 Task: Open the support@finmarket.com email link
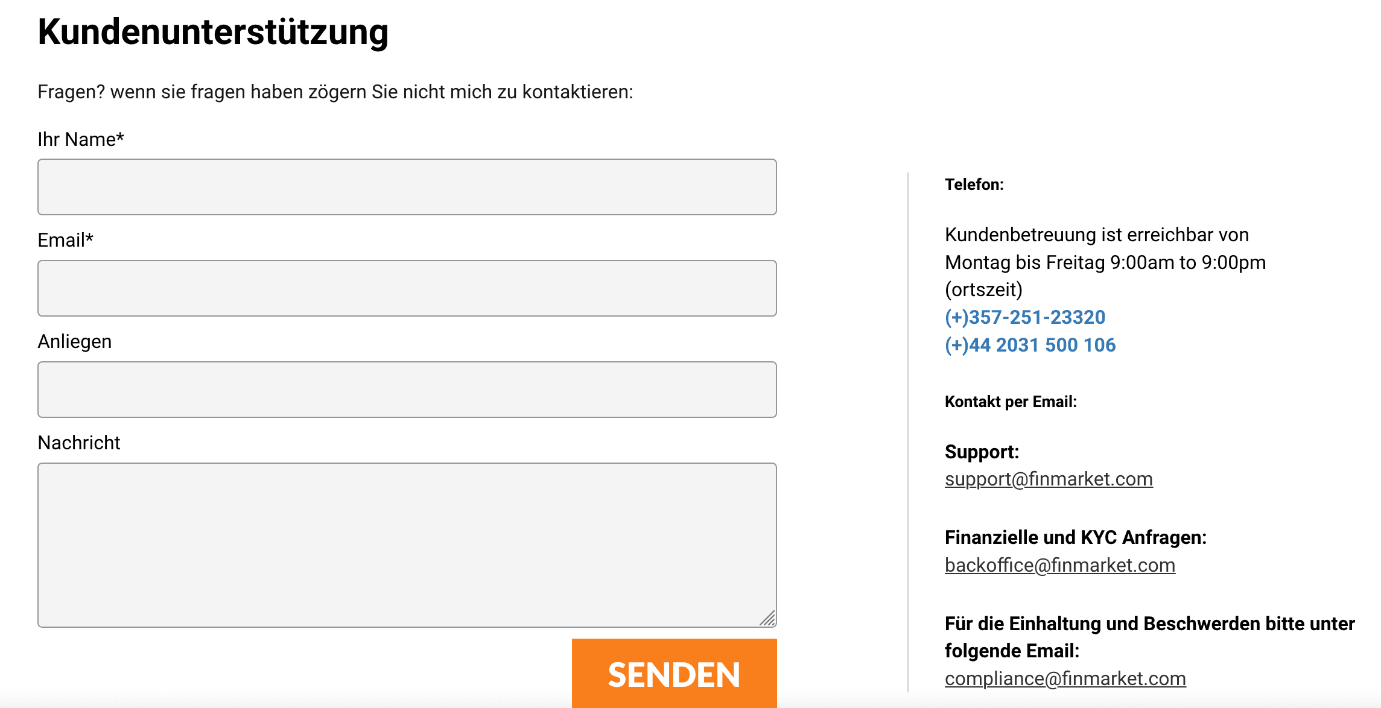1049,479
